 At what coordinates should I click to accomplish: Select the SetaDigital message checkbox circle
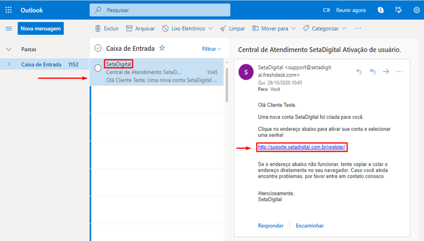[x=98, y=68]
